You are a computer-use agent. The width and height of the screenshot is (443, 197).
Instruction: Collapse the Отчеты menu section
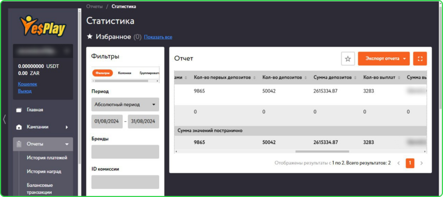(67, 144)
